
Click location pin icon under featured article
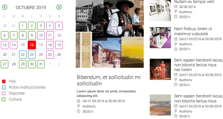pos(79,106)
